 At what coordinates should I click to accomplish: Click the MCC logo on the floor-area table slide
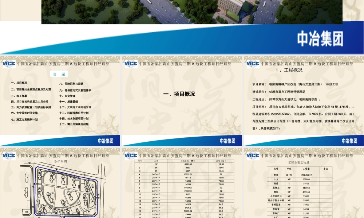[130, 156]
